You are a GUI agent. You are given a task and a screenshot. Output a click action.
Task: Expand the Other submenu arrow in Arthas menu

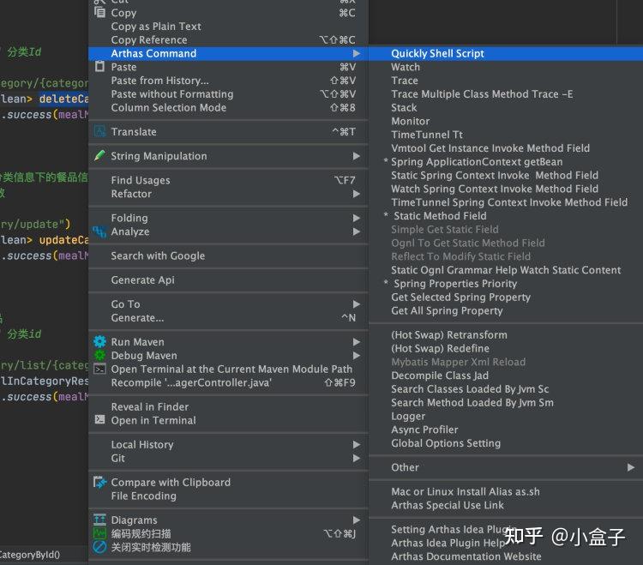point(631,467)
